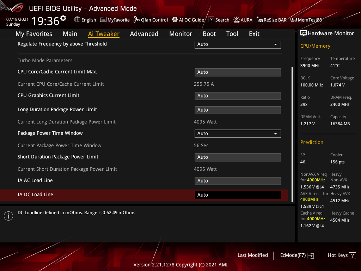Edit the Long Duration Package Power Limit field

tap(238, 110)
